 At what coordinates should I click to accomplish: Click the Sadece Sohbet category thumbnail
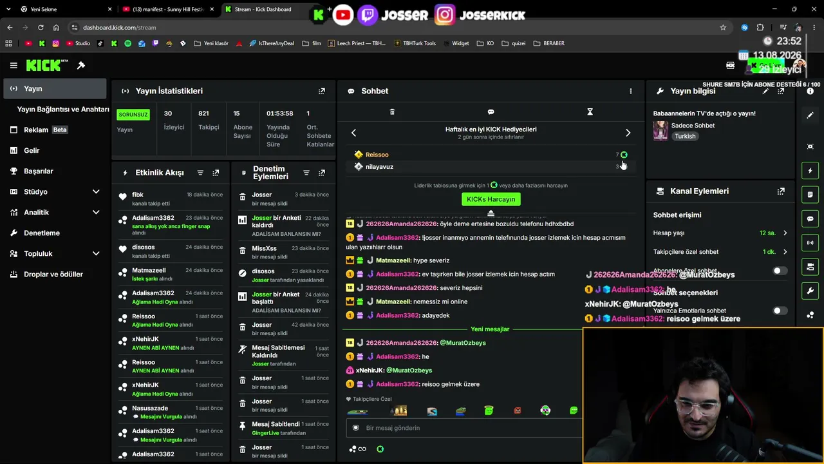pyautogui.click(x=660, y=130)
